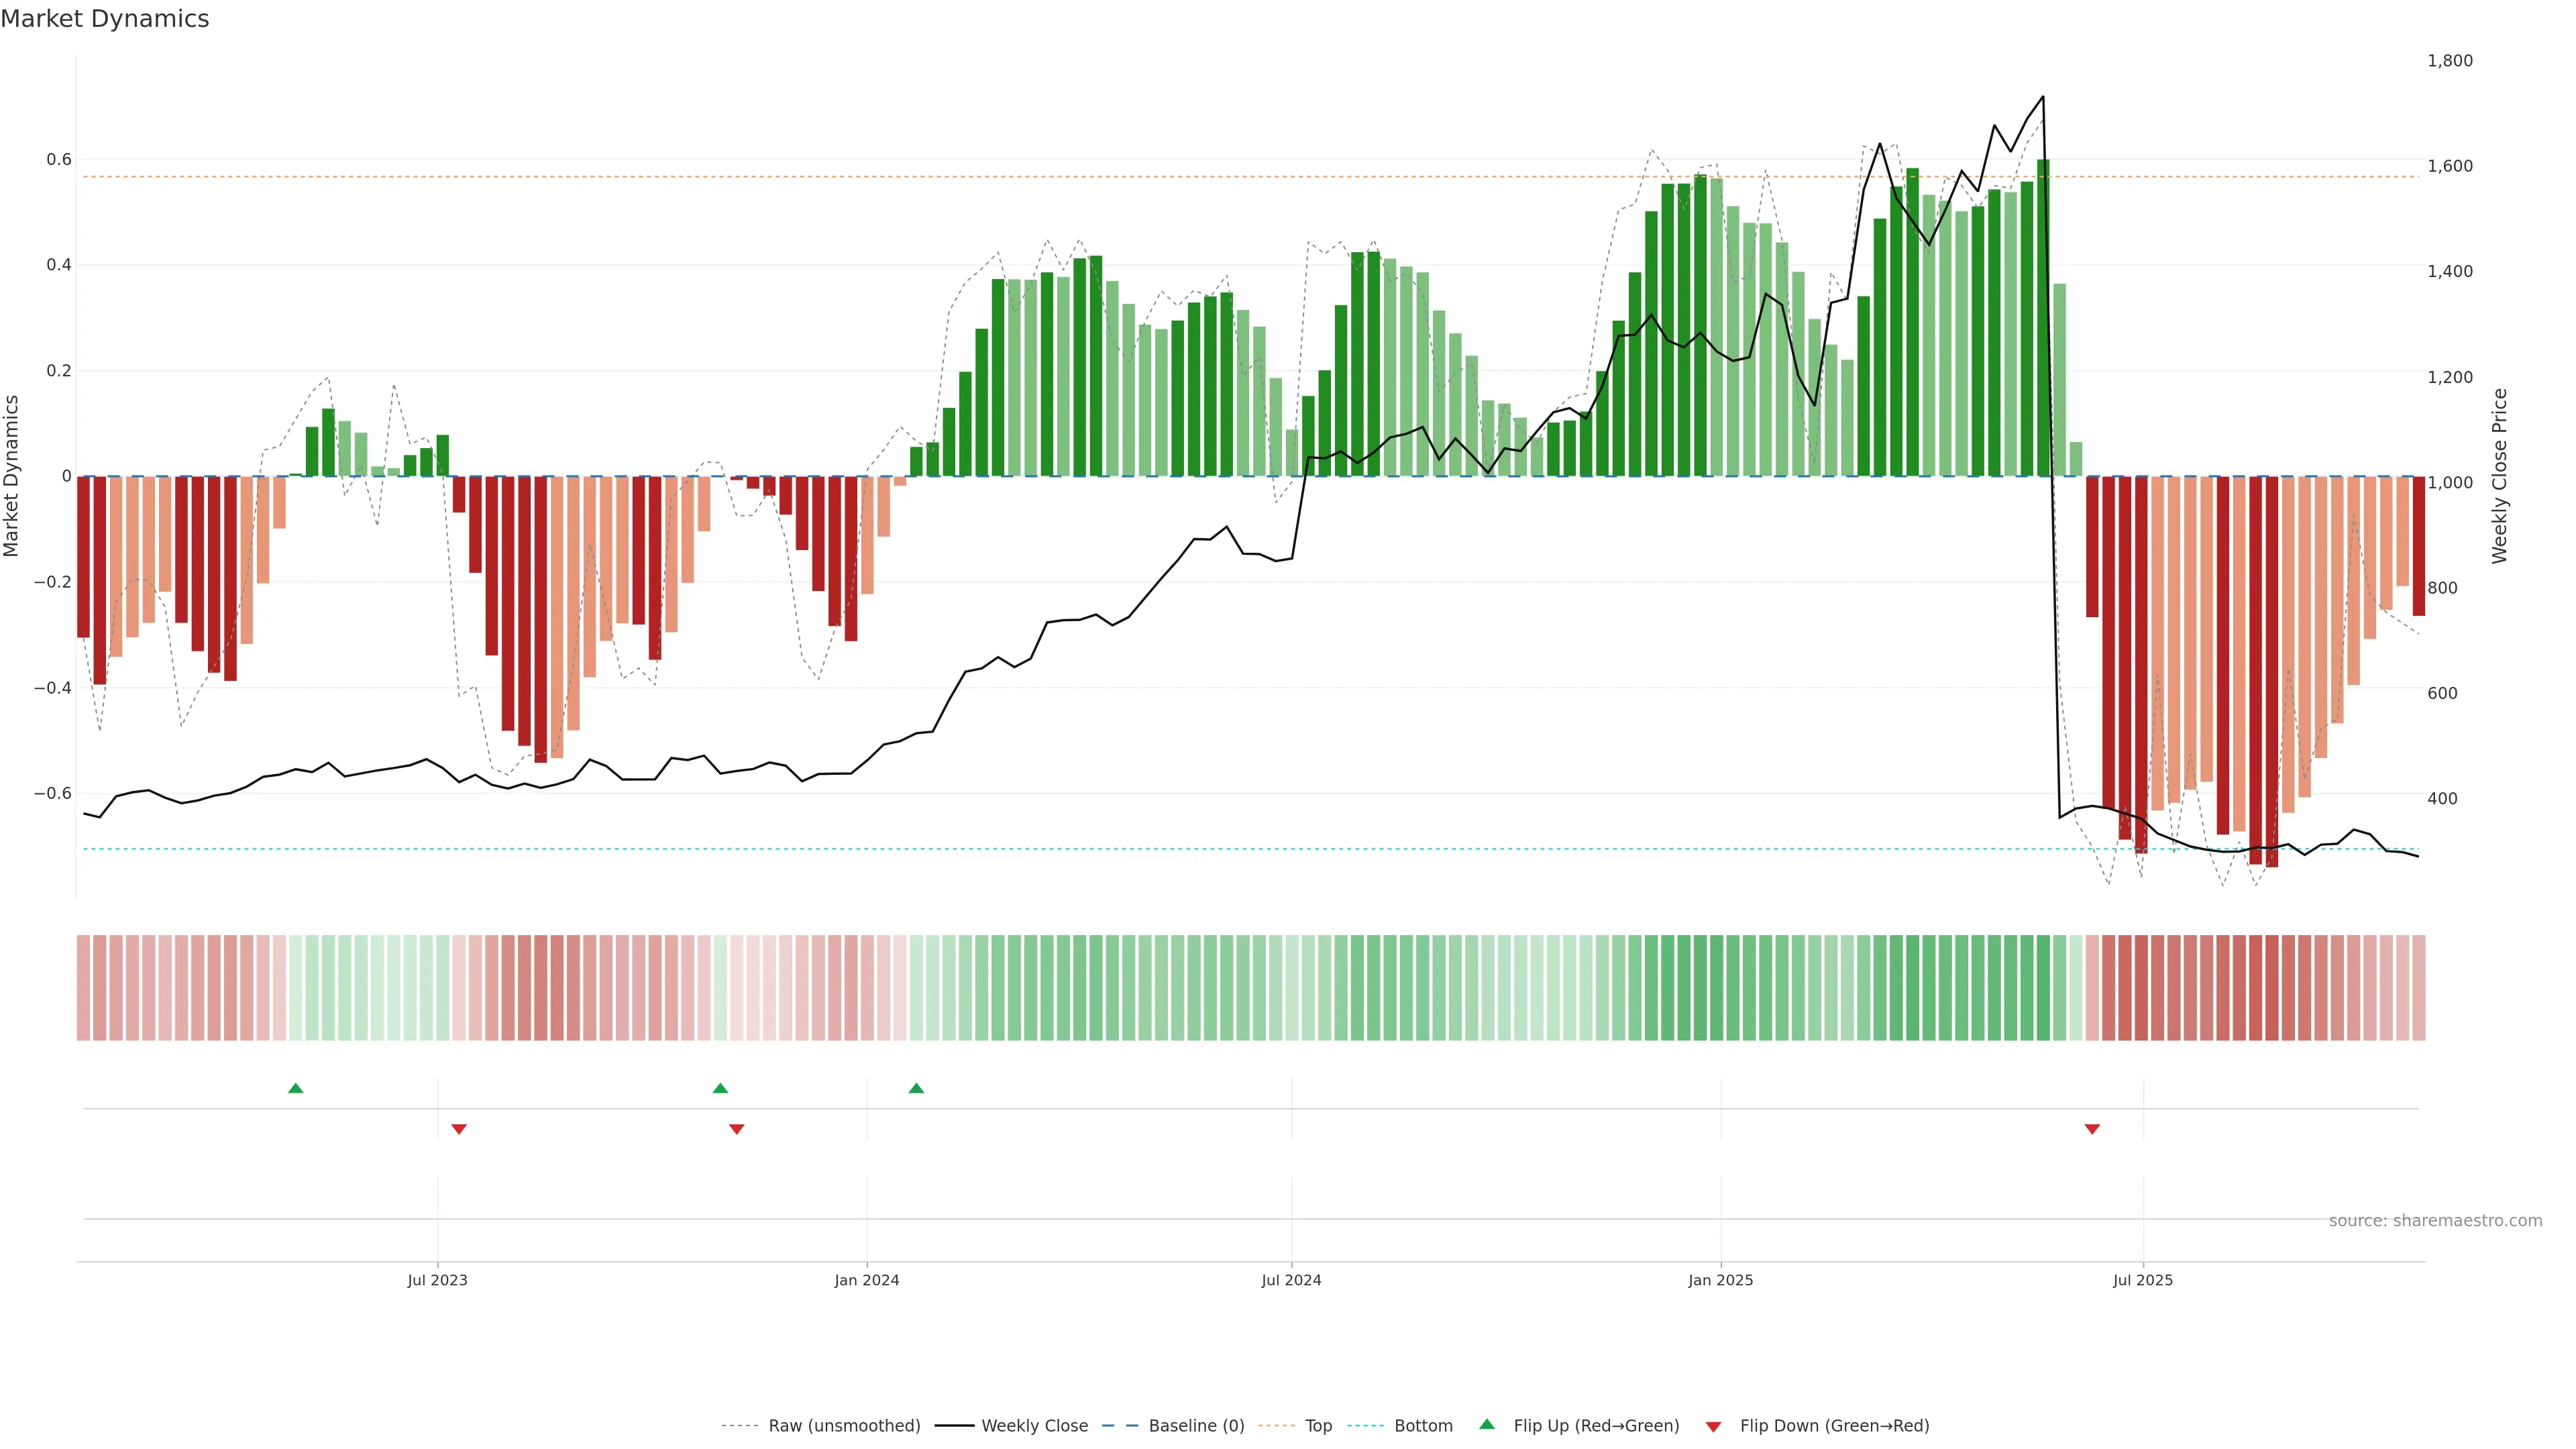Toggle the Weekly Close legend entry
This screenshot has height=1449, width=2576.
(x=1034, y=1426)
